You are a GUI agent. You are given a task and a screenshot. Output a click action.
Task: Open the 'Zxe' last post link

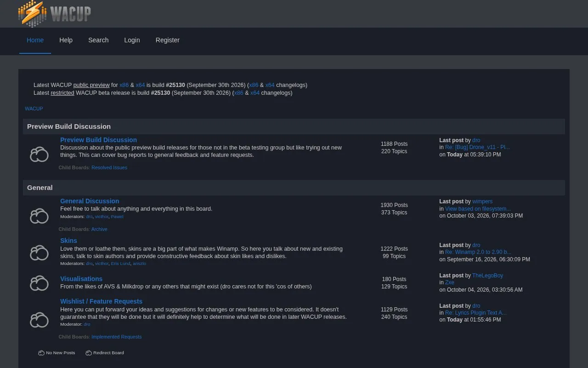450,282
